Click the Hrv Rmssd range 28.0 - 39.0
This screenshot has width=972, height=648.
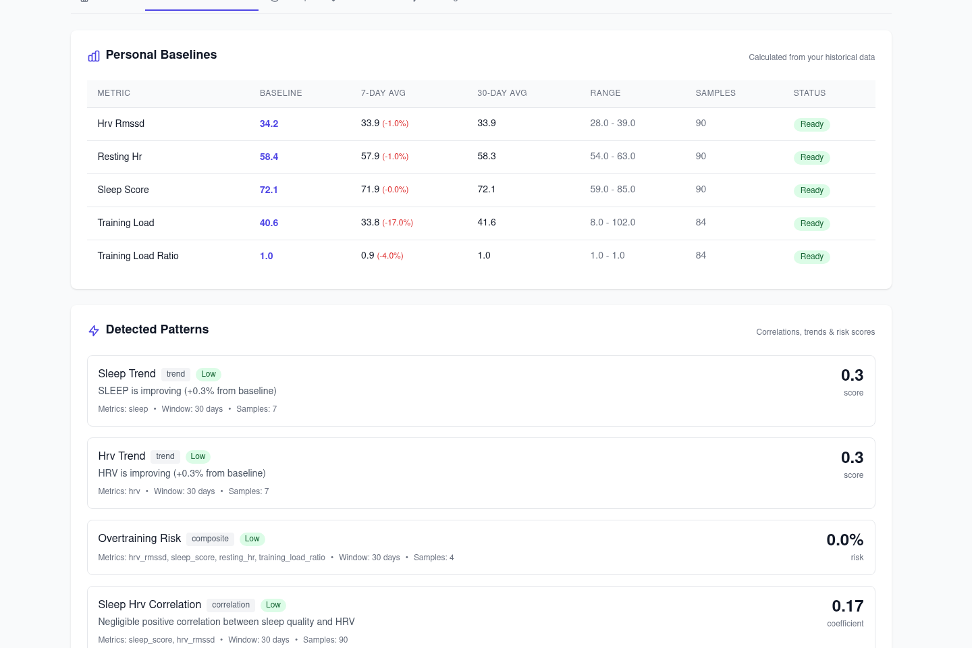[x=613, y=123]
